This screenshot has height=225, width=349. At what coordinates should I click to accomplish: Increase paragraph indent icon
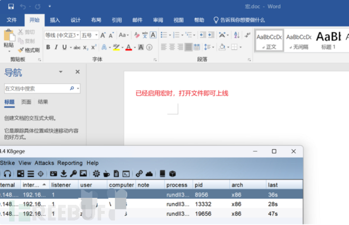pyautogui.click(x=211, y=35)
